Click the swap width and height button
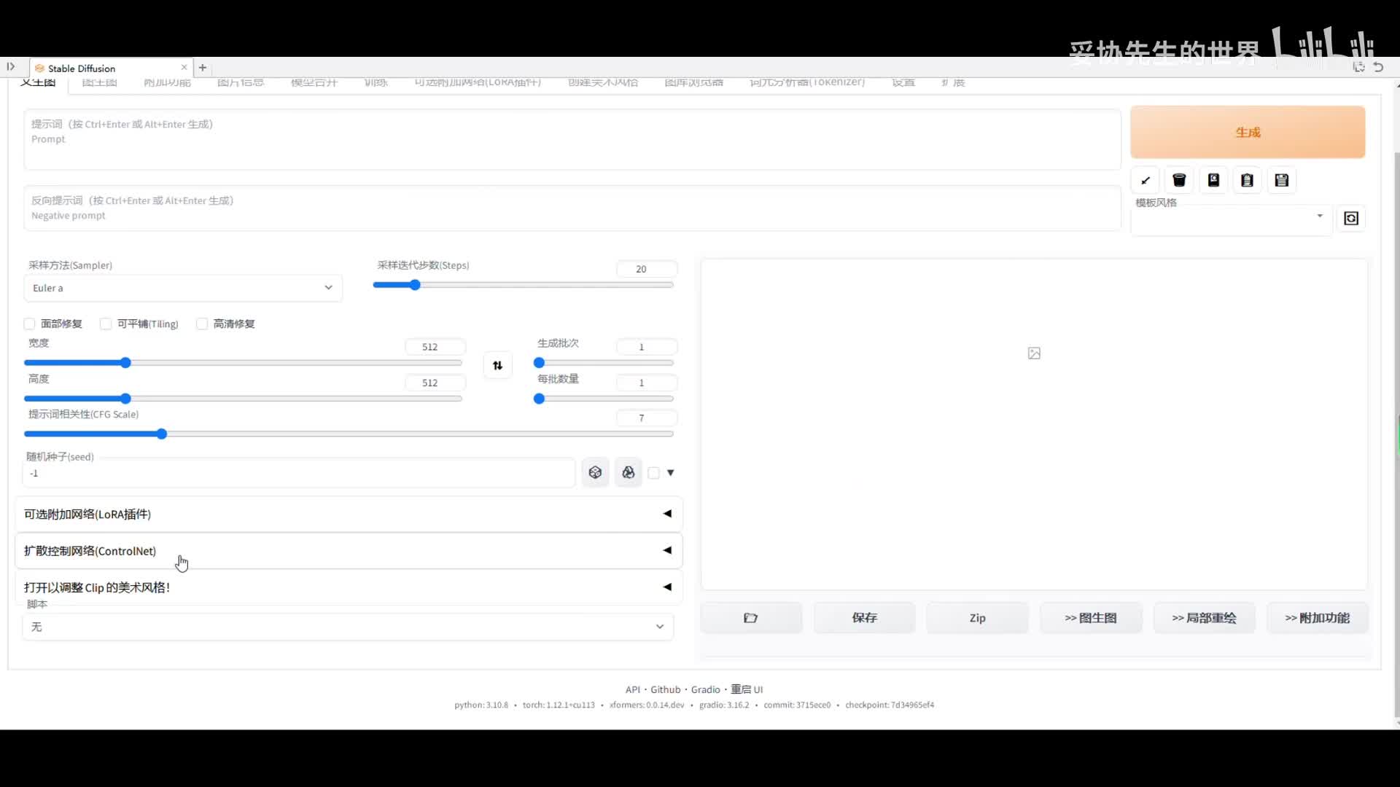 (497, 365)
